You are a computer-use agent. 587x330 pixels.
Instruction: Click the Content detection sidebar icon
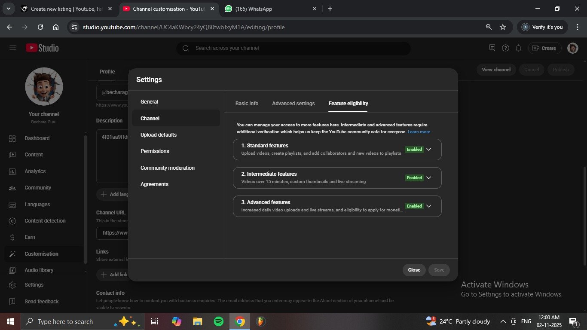pos(12,221)
